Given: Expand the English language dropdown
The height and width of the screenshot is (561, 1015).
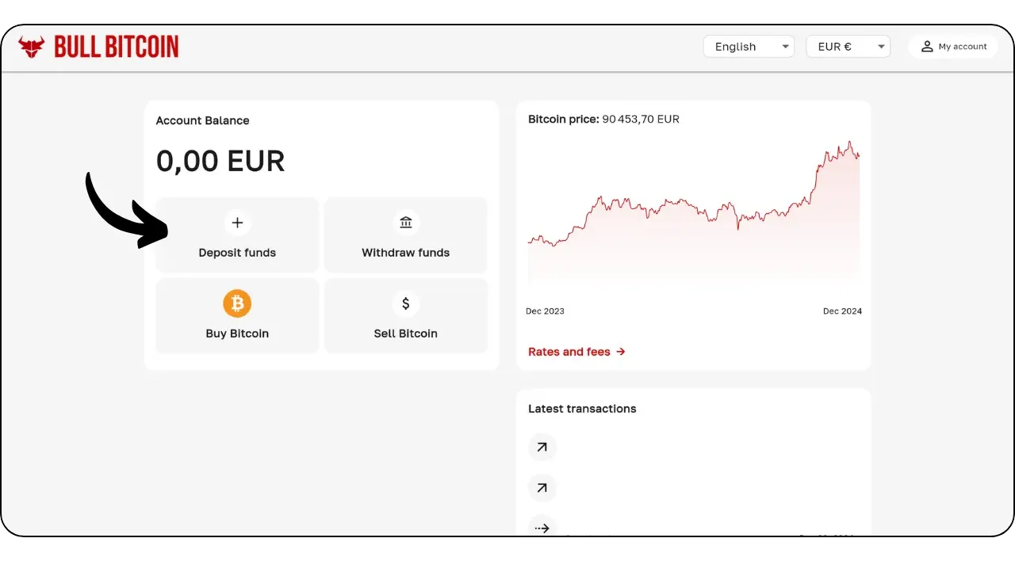Looking at the screenshot, I should pyautogui.click(x=749, y=47).
